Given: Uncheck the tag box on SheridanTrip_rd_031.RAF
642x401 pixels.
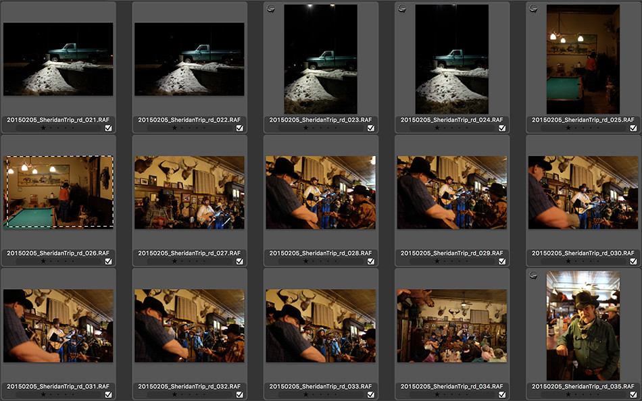Looking at the screenshot, I should point(109,394).
